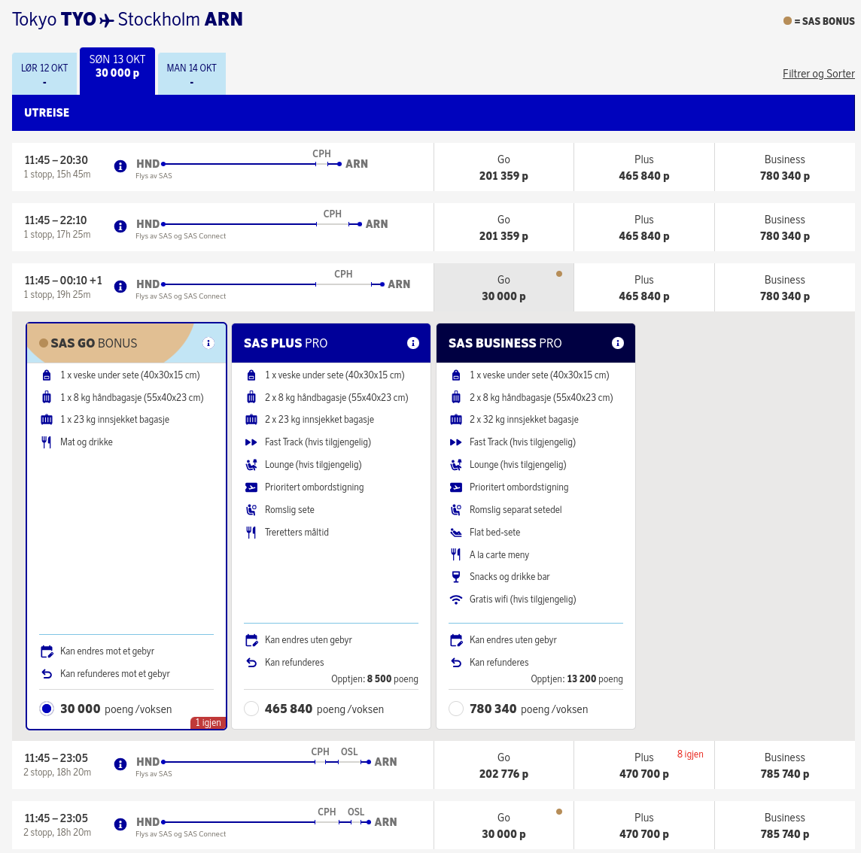This screenshot has width=861, height=853.
Task: Open info for 11:45 – 23:05 flight flown by SAS
Action: point(120,763)
